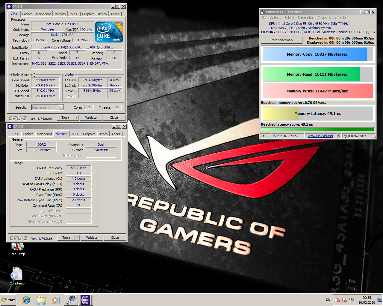The height and width of the screenshot is (306, 383).
Task: Open the CoreTemp gear file icon on desktop
Action: 17,276
